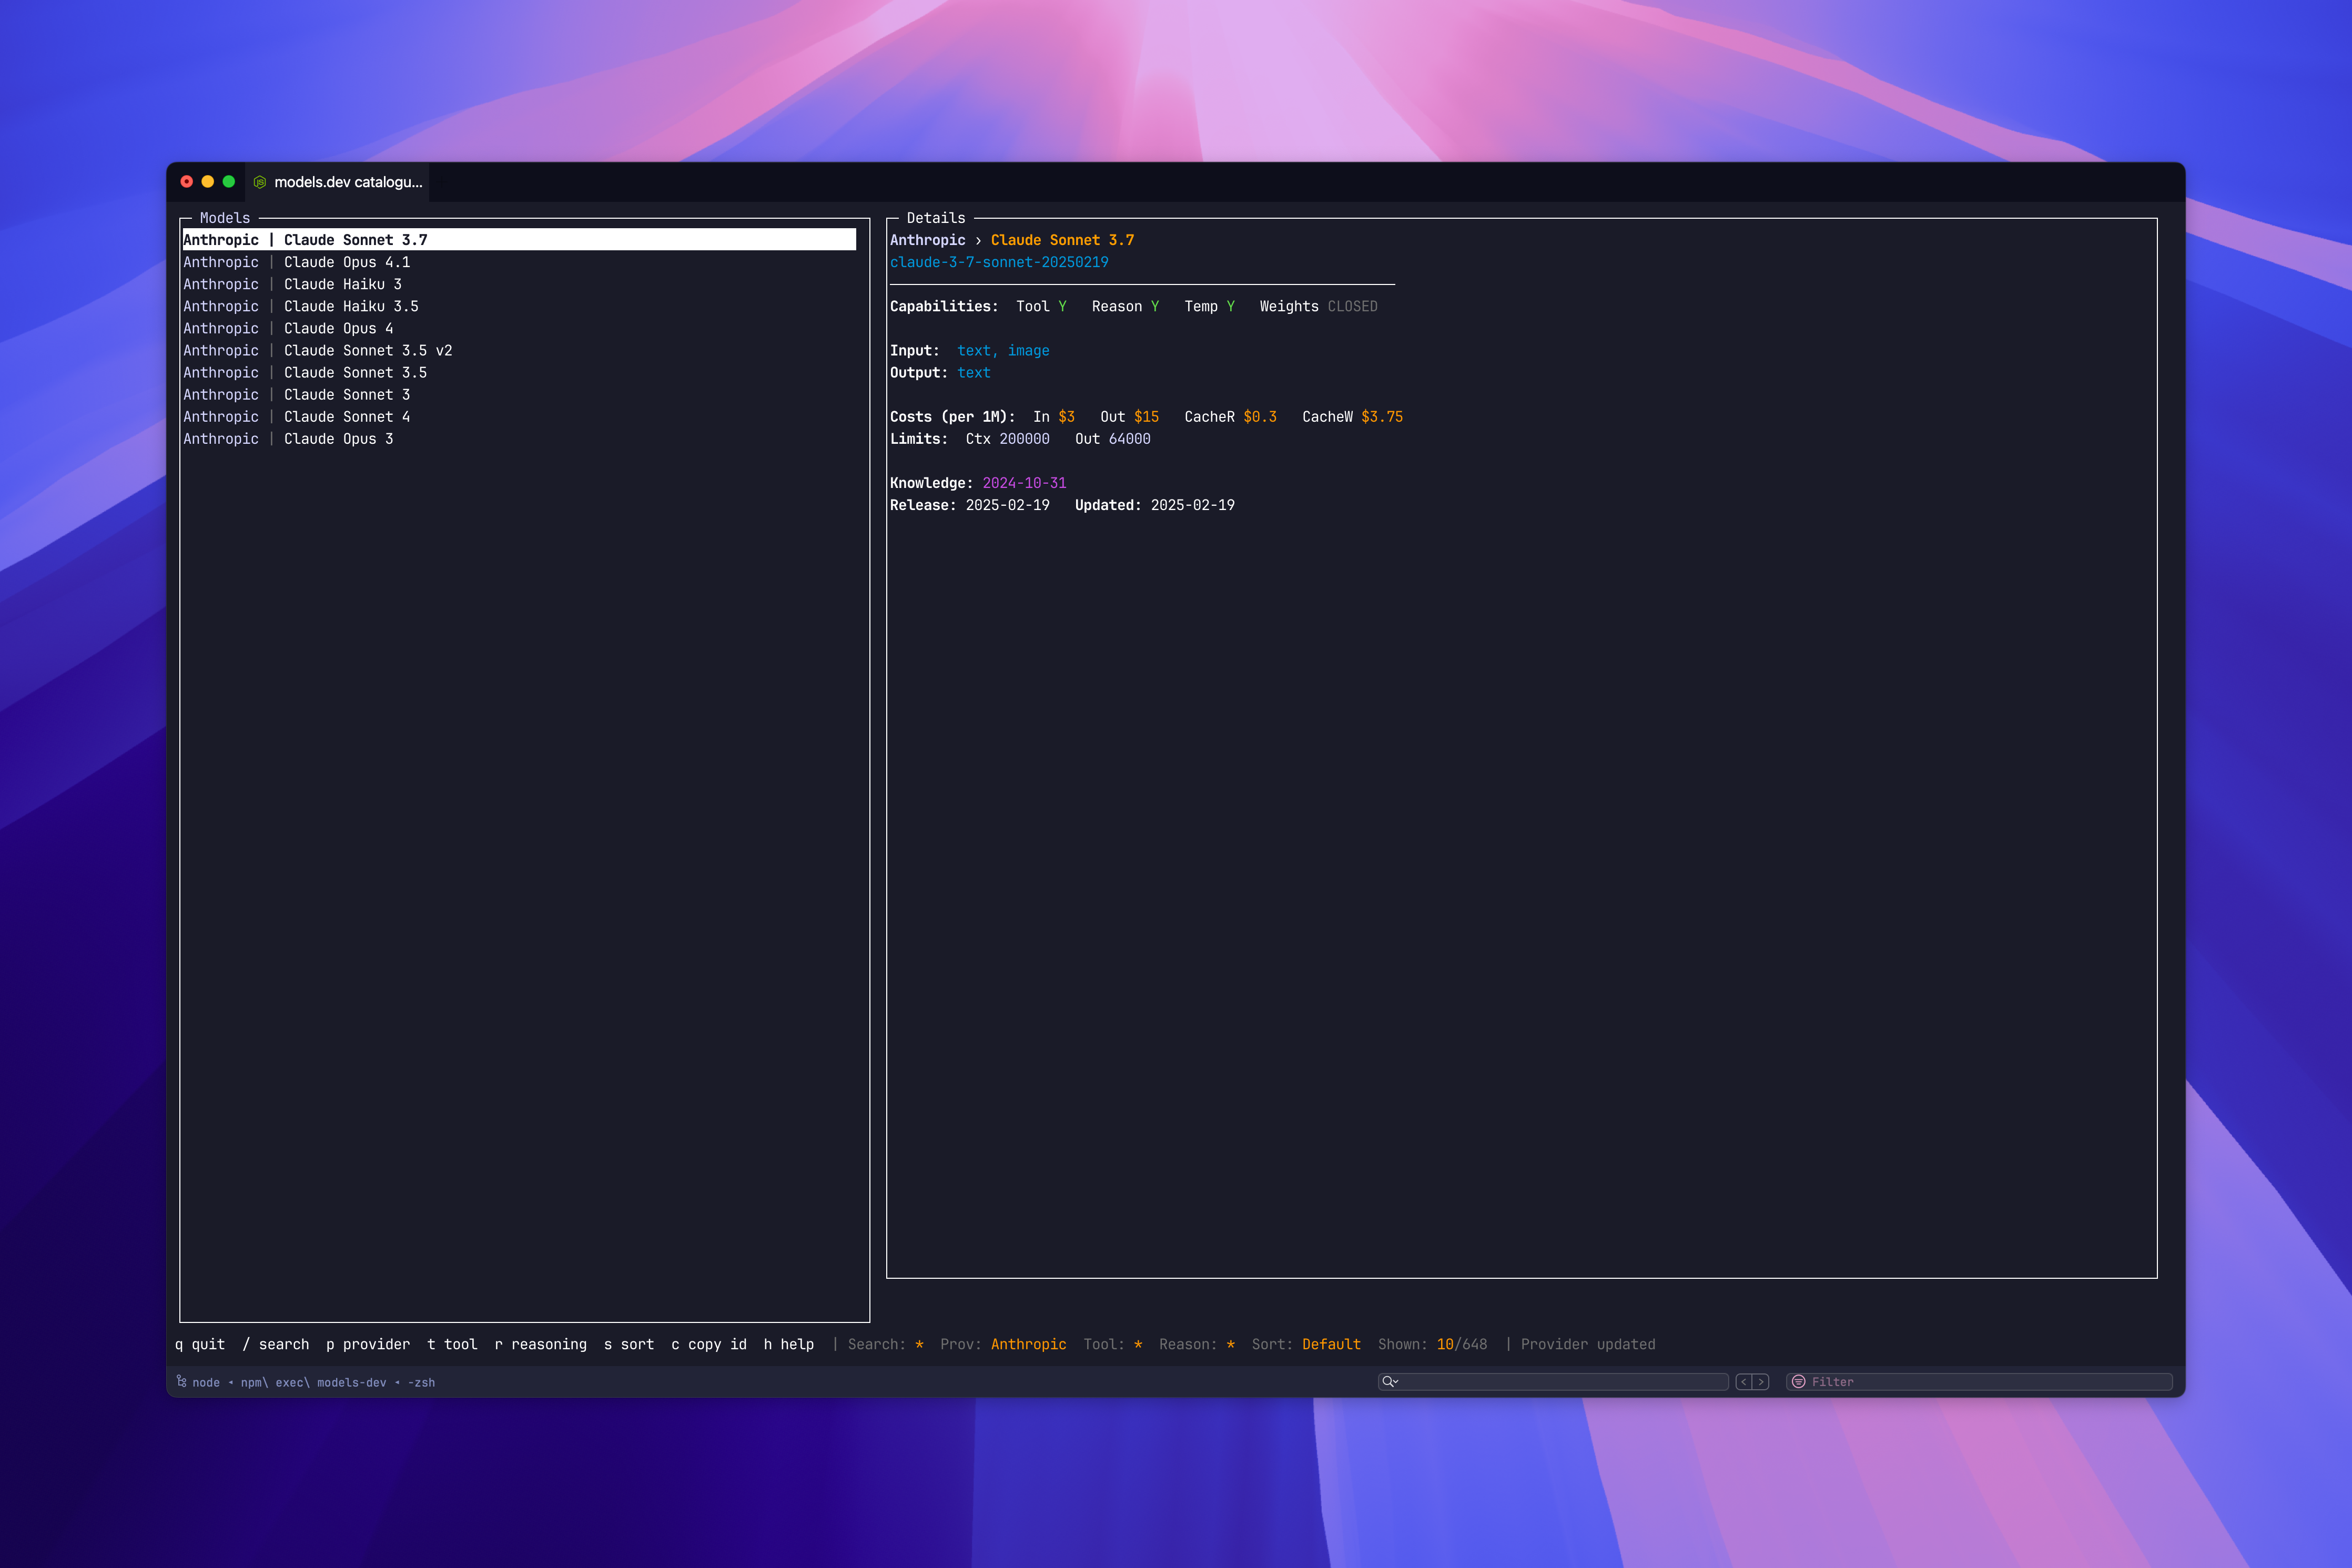Screen dimensions: 2352x1568
Task: Click the search magnifier dropdown icon
Action: pyautogui.click(x=1390, y=1382)
